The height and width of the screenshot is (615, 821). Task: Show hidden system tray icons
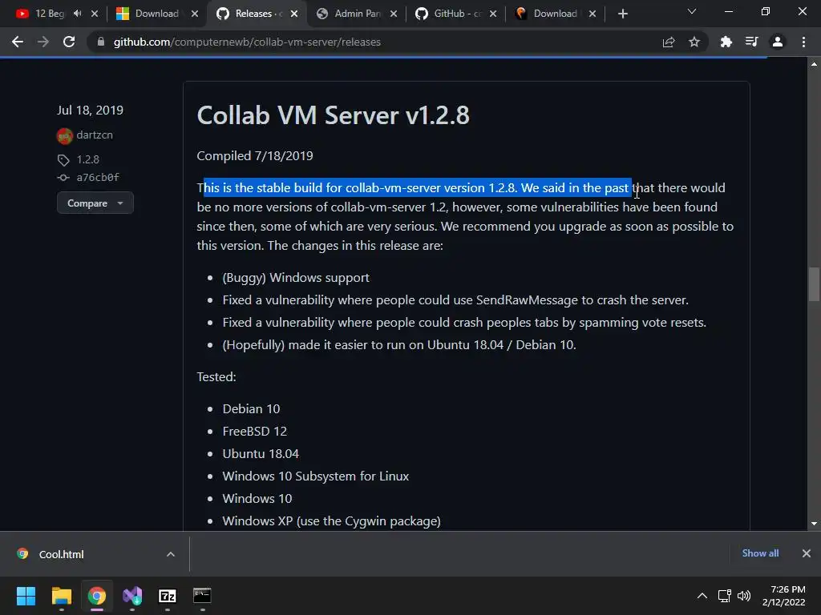click(x=702, y=596)
